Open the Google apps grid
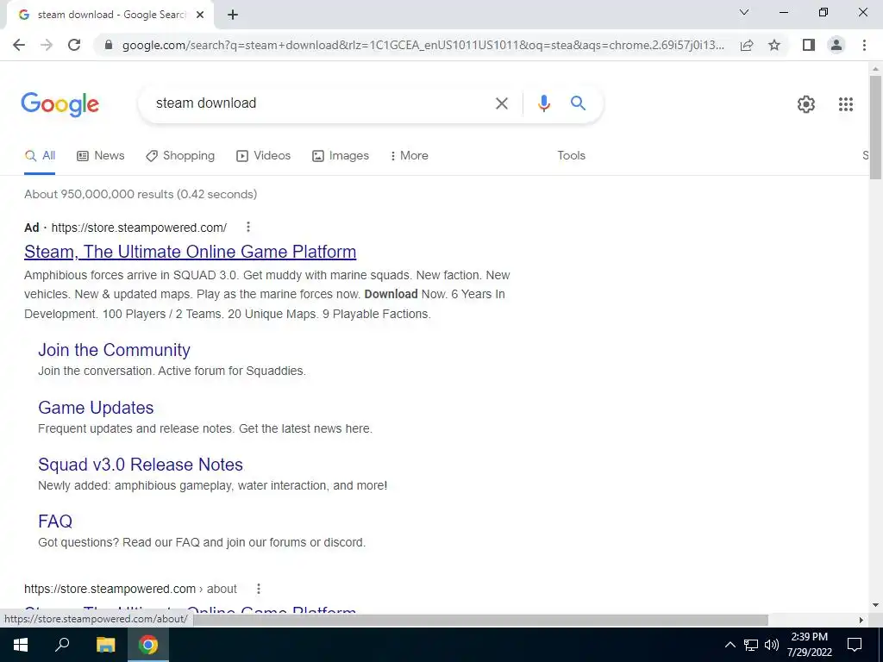This screenshot has height=662, width=883. [x=845, y=104]
